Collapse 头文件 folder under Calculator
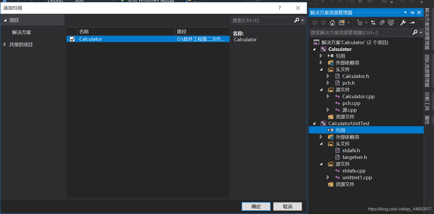The height and width of the screenshot is (214, 434). (x=321, y=69)
